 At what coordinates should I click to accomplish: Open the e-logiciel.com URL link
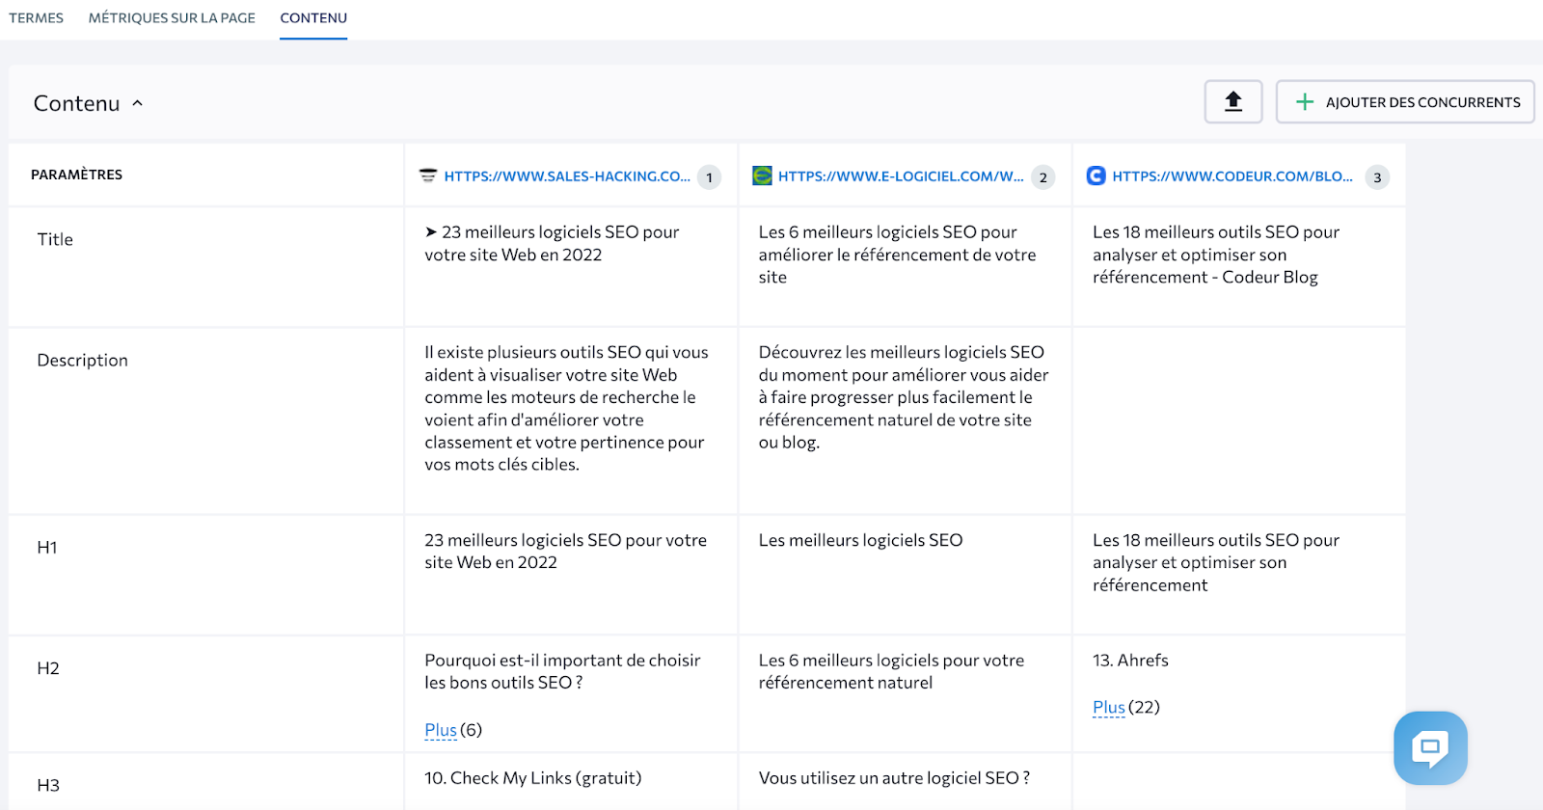pyautogui.click(x=901, y=176)
